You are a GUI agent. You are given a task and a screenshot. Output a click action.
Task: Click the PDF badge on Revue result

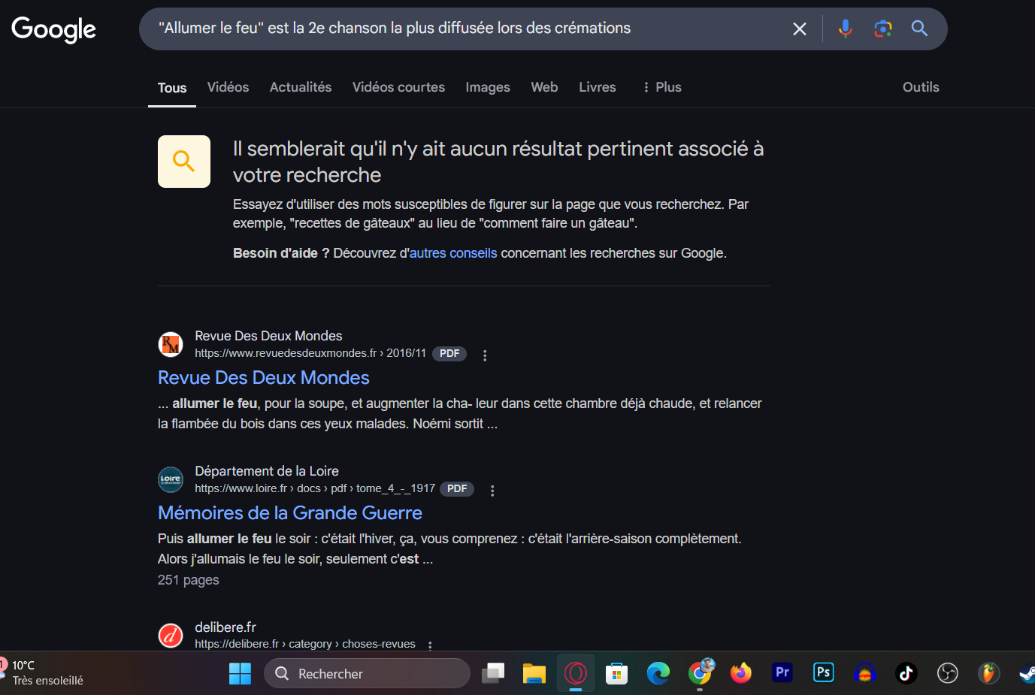click(x=449, y=354)
